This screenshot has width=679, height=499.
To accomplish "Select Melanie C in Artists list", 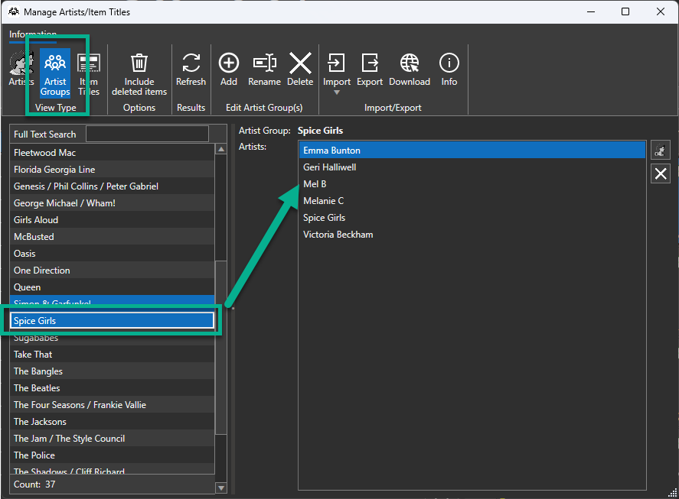I will [472, 201].
